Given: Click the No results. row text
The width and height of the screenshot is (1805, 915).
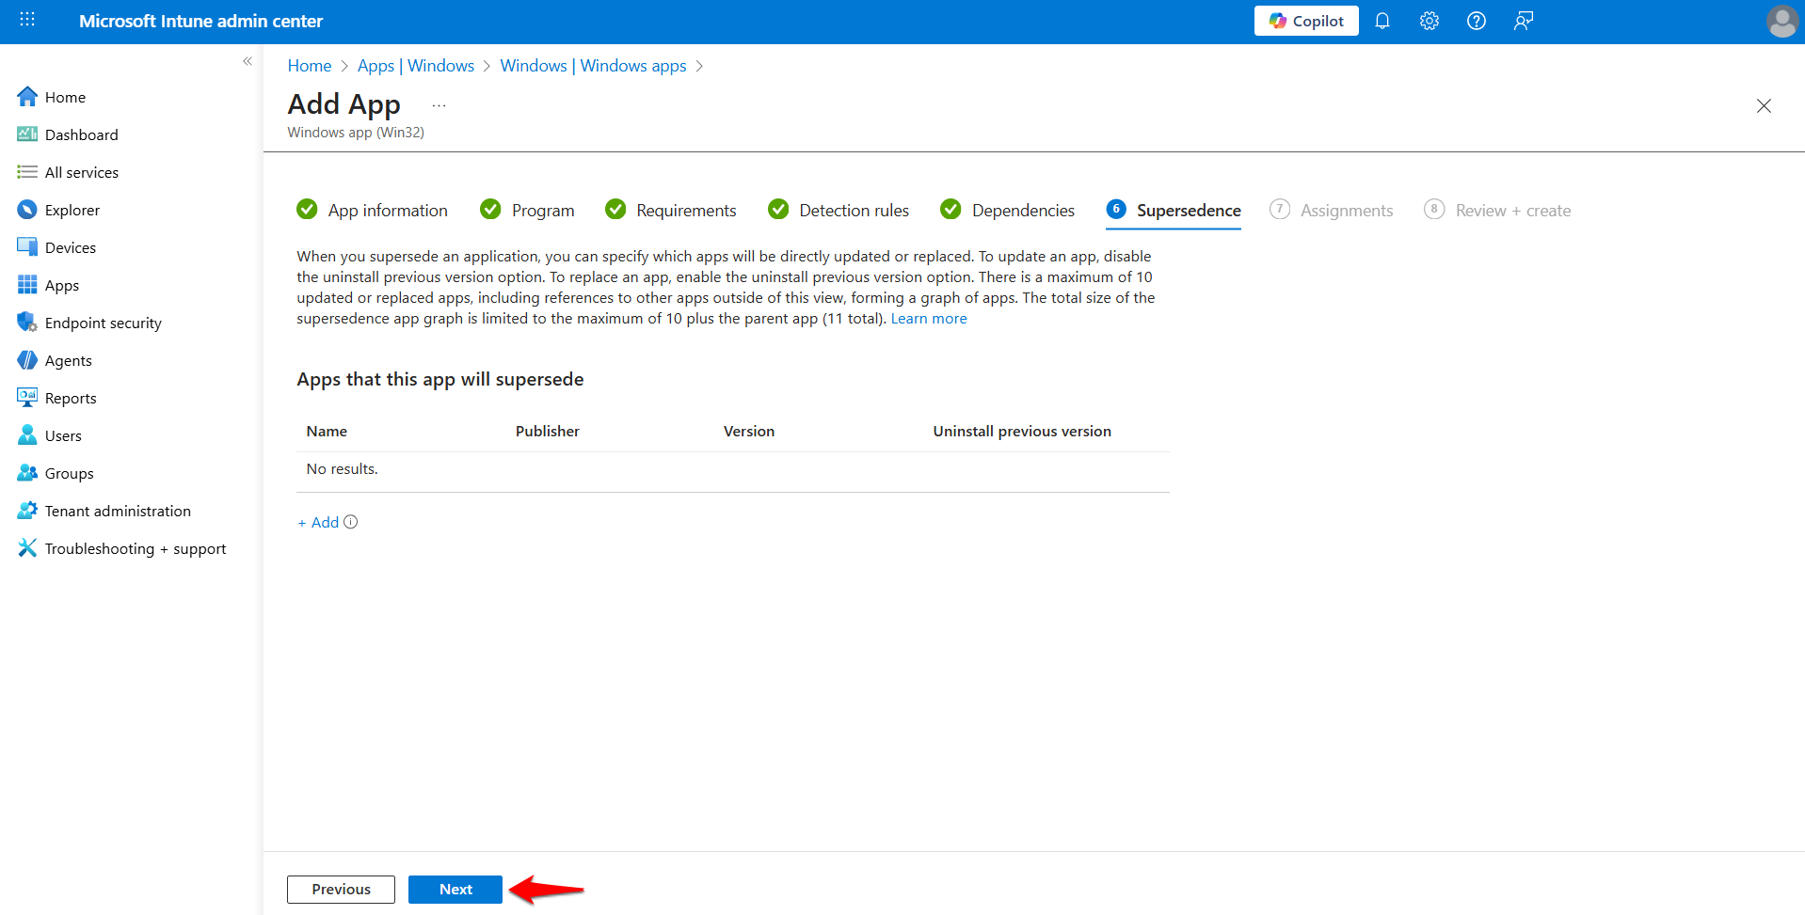Looking at the screenshot, I should 343,468.
